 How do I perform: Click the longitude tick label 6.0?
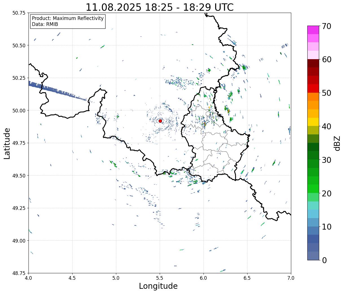[x=203, y=278]
